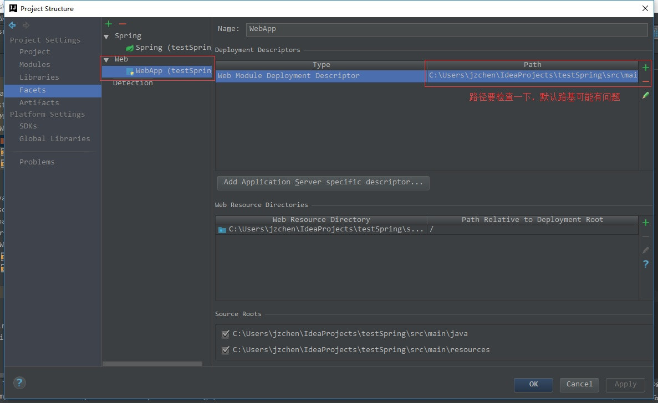This screenshot has width=658, height=403.
Task: Select the Detection item in facet tree
Action: [132, 83]
